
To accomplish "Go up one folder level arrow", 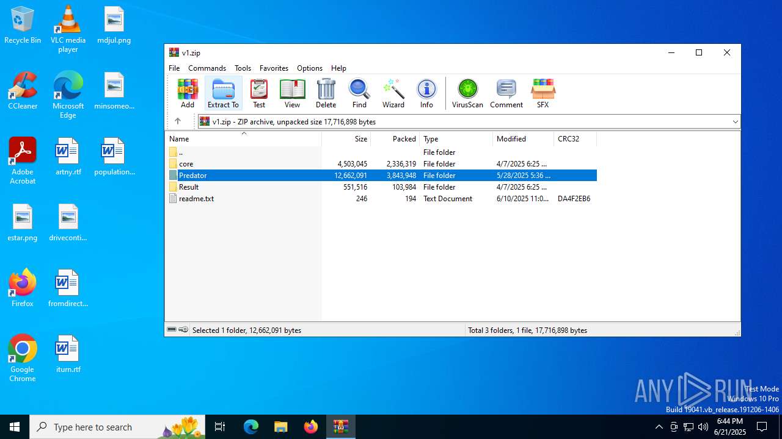I will pos(178,121).
